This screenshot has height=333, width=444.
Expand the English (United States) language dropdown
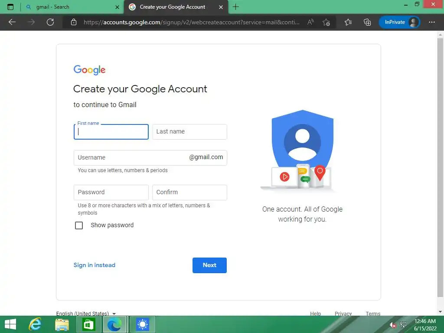point(86,313)
